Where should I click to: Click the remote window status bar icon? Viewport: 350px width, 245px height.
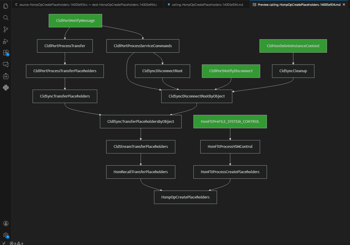click(4, 243)
